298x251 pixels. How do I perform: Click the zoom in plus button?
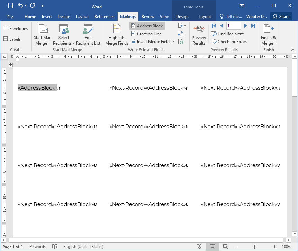tap(274, 247)
